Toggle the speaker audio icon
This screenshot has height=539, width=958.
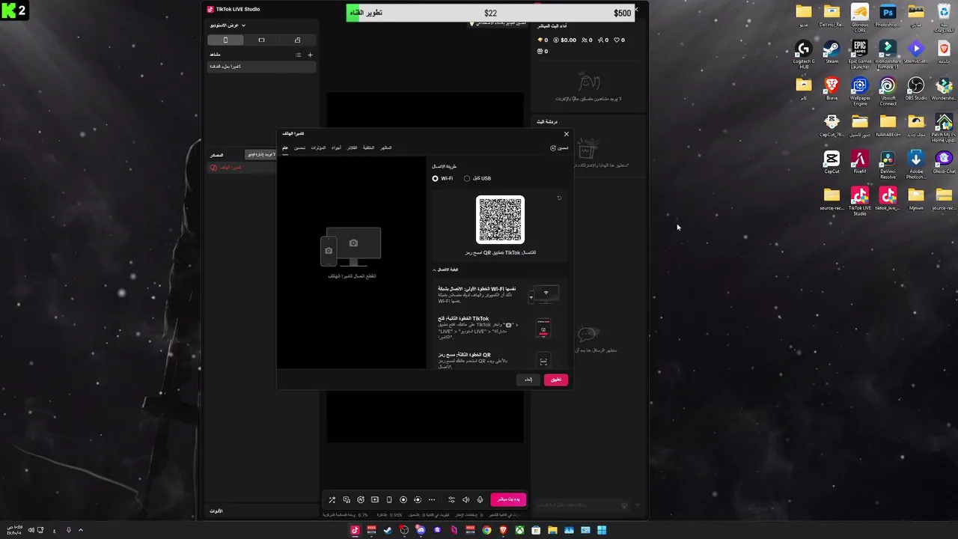click(466, 500)
